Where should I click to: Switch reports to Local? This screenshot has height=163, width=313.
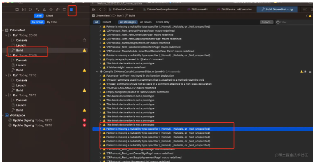[x=39, y=16]
